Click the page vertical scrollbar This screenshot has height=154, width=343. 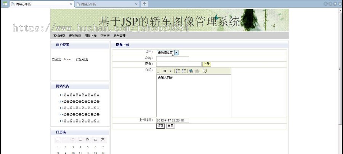pos(340,69)
